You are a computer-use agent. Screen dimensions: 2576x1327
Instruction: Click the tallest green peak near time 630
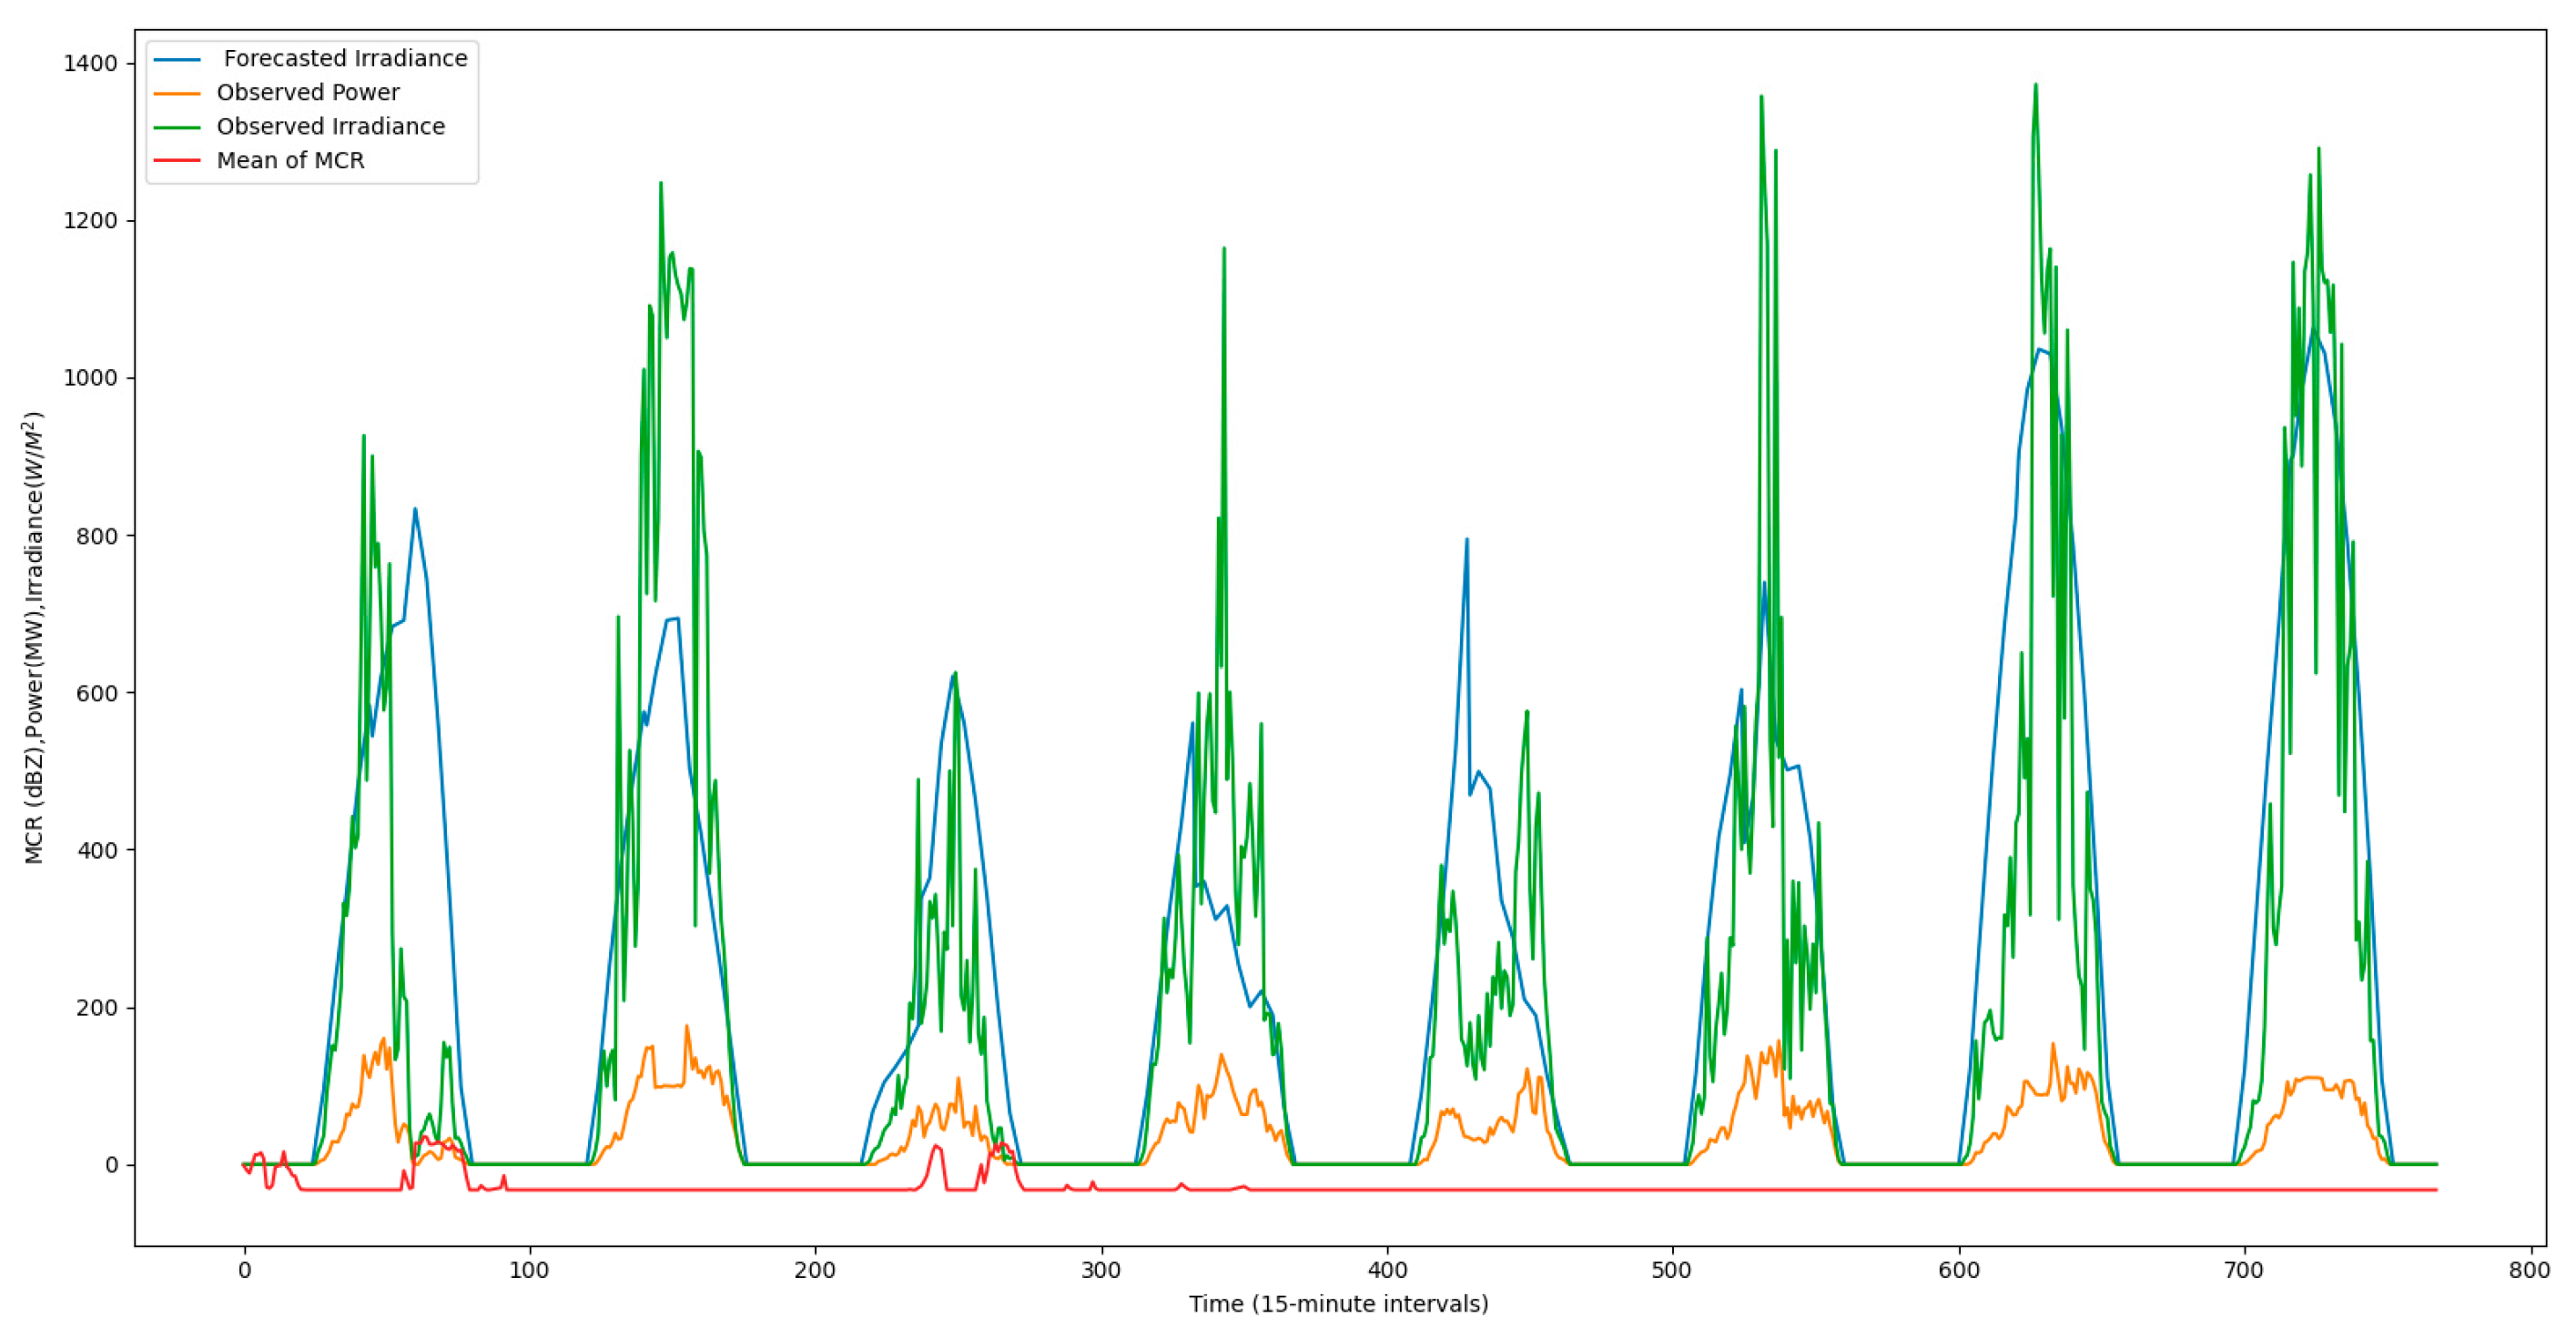pyautogui.click(x=2035, y=87)
